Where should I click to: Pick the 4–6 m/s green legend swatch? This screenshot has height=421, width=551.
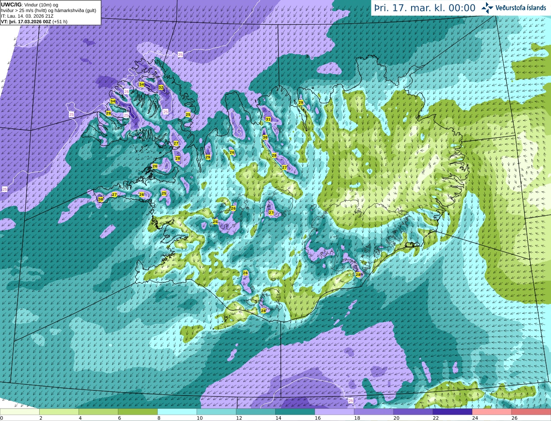(98, 412)
